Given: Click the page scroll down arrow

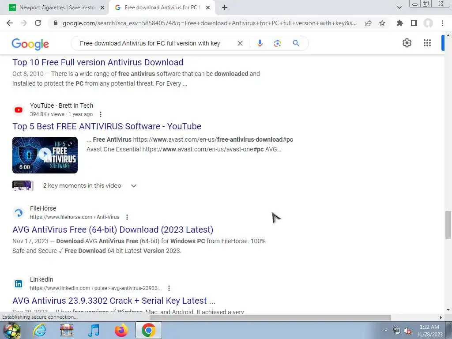Looking at the screenshot, I should tap(448, 310).
